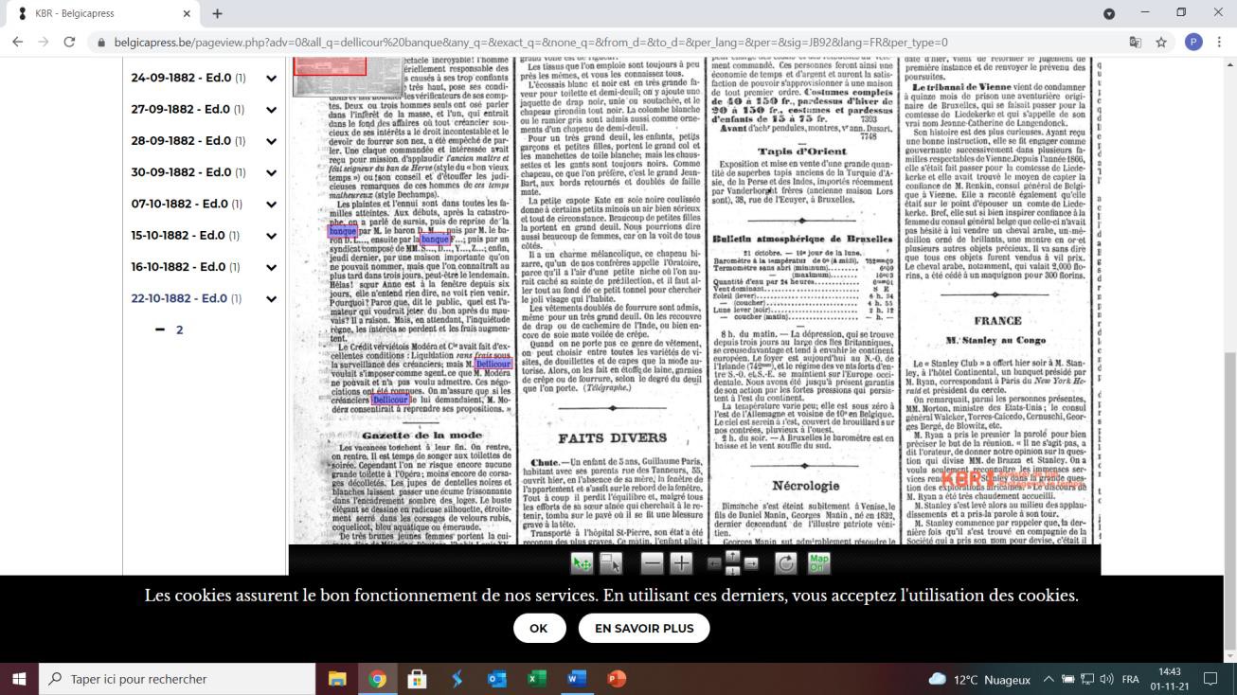Image resolution: width=1237 pixels, height=695 pixels.
Task: Pan the page right with arrow
Action: 751,563
